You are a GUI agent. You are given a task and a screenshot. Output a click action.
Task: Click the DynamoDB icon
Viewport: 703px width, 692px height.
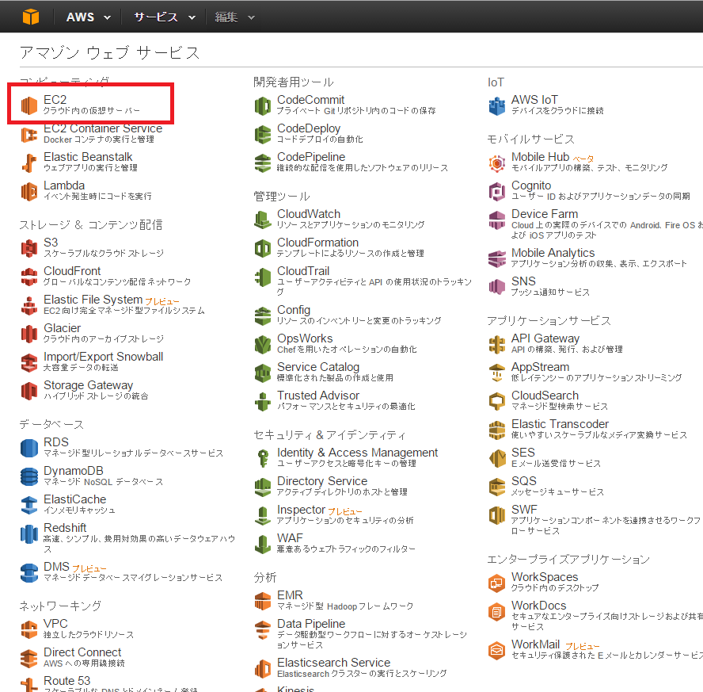pyautogui.click(x=29, y=476)
